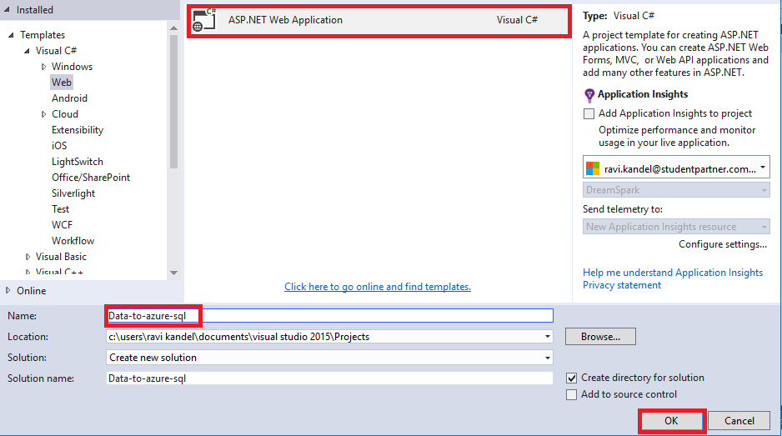The height and width of the screenshot is (436, 782).
Task: Uncheck Create directory for solution
Action: [572, 378]
